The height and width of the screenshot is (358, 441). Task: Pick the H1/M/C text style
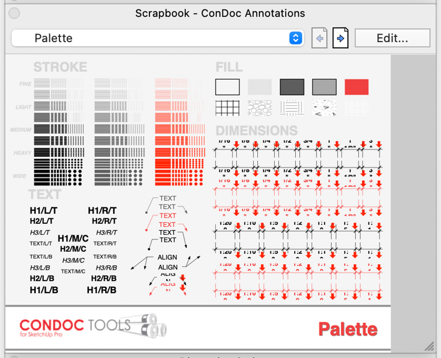(73, 238)
